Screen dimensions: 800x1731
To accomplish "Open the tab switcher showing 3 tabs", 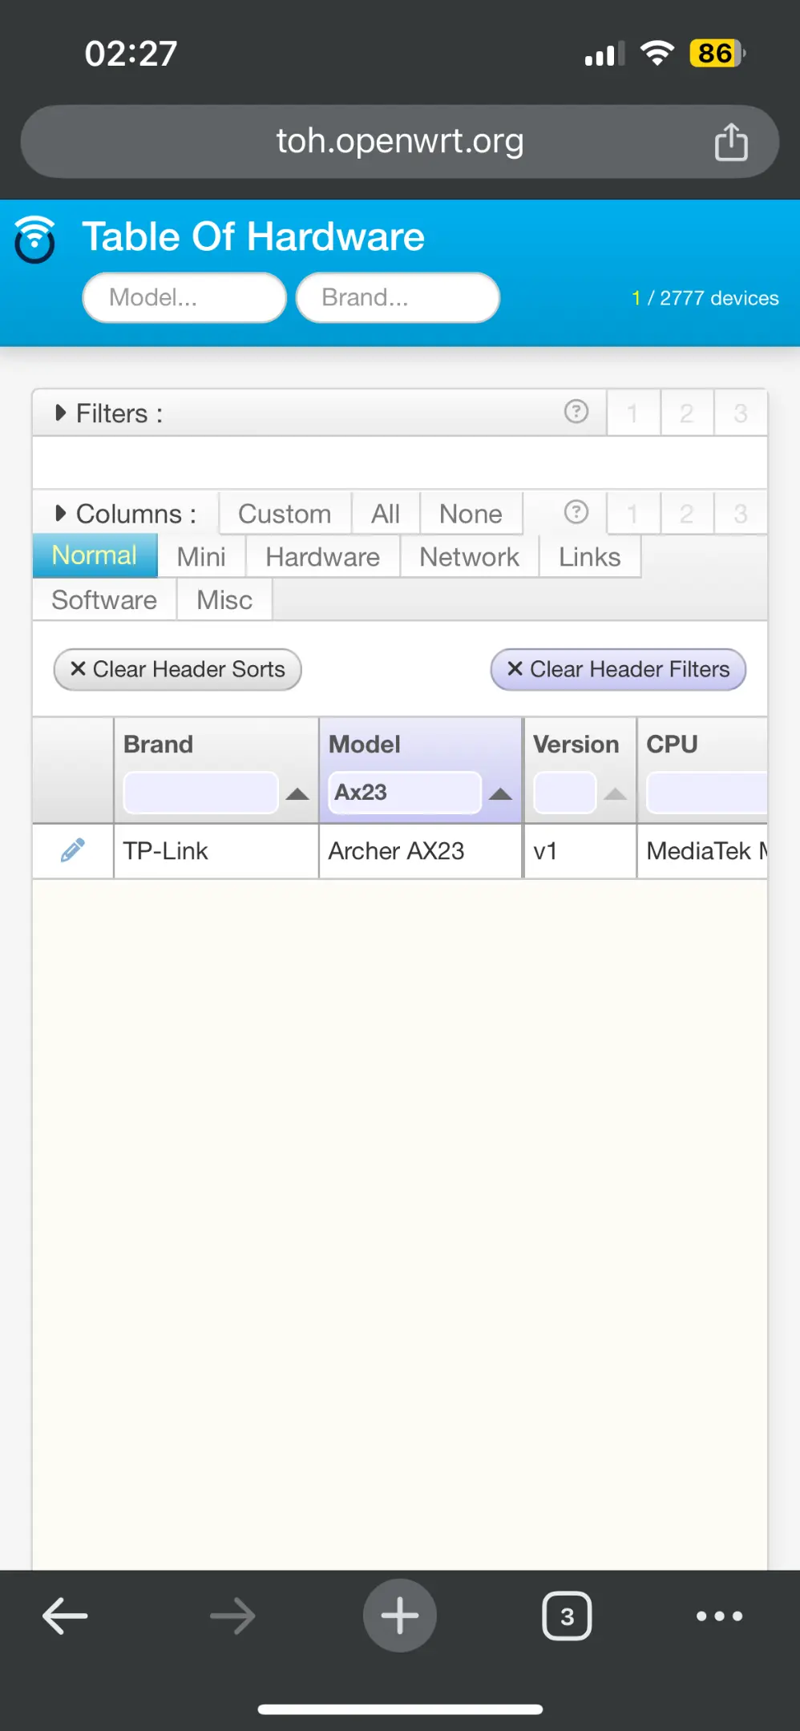I will point(567,1616).
